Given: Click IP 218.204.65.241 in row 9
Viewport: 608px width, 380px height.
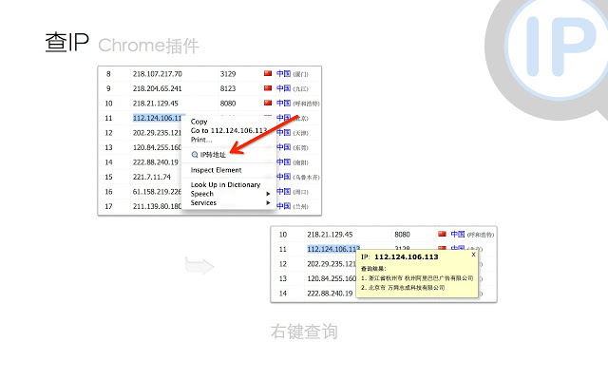Looking at the screenshot, I should coord(157,88).
